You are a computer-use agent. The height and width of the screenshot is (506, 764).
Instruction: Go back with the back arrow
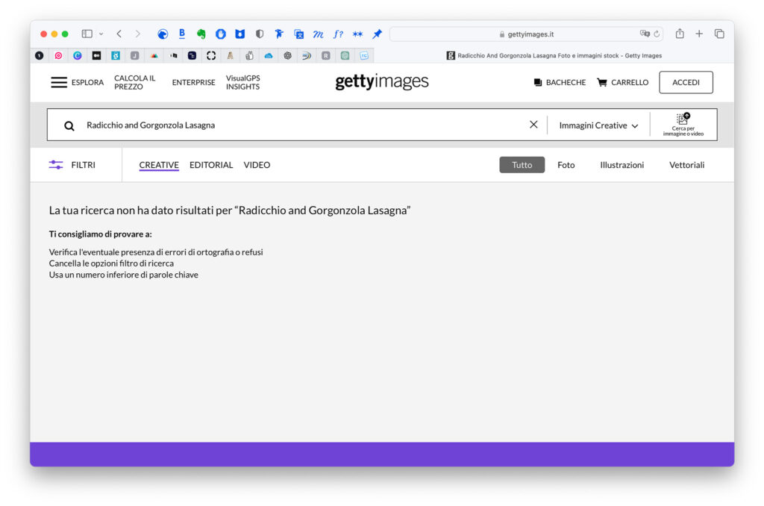click(119, 34)
